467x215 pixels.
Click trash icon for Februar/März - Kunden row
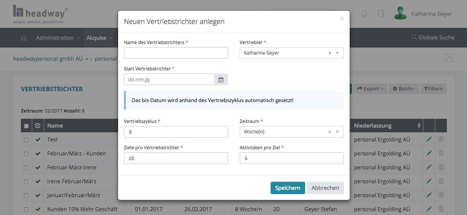coord(441,154)
